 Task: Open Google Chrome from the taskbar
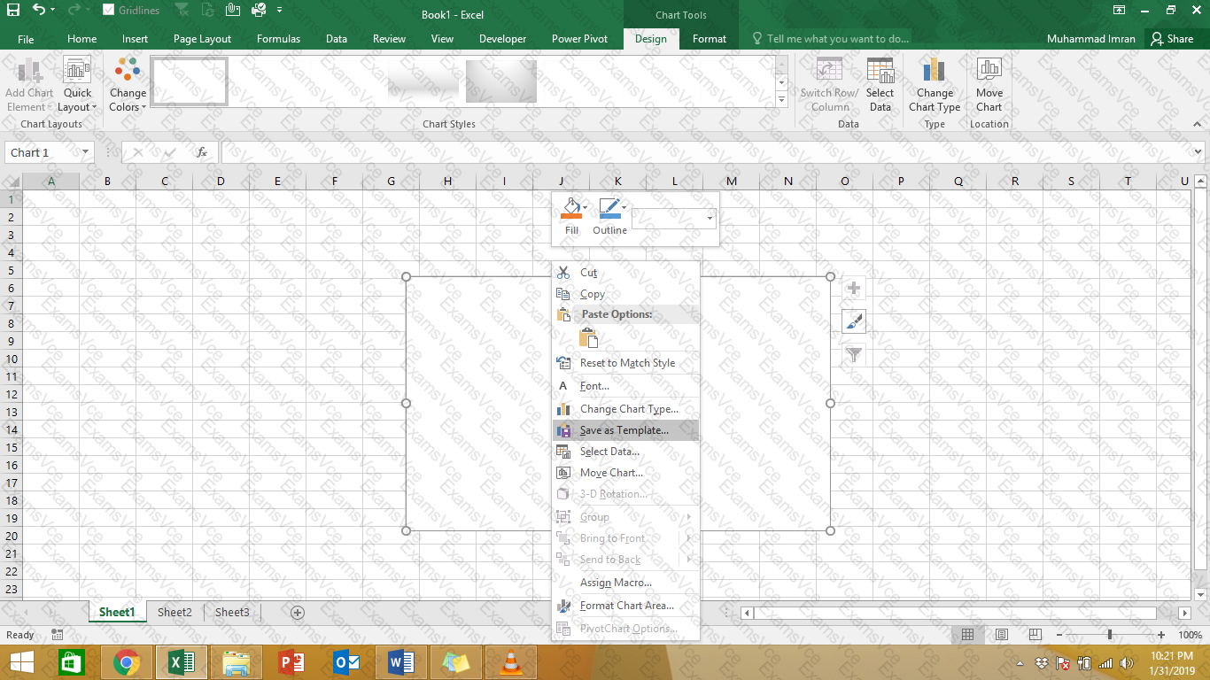click(x=127, y=662)
